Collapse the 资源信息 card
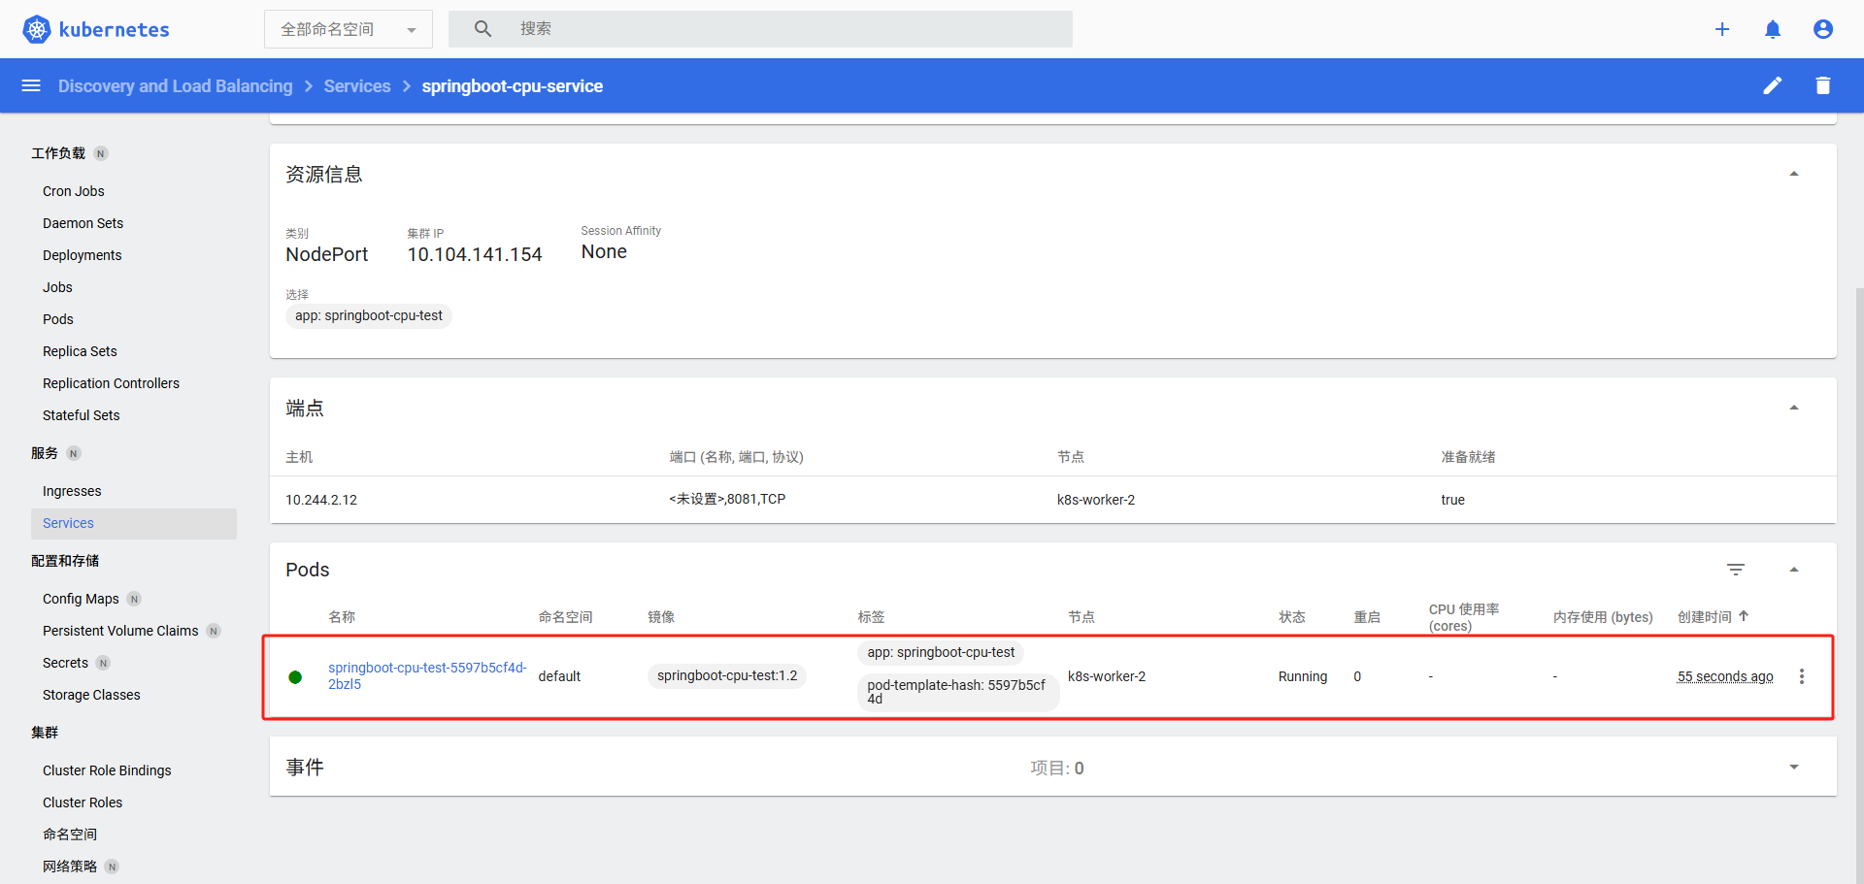The image size is (1864, 884). [x=1794, y=174]
